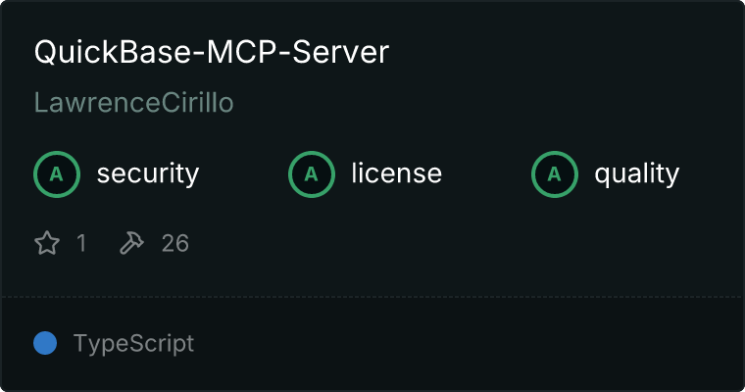The image size is (745, 392).
Task: Click the letter A inside license circle
Action: 311,174
